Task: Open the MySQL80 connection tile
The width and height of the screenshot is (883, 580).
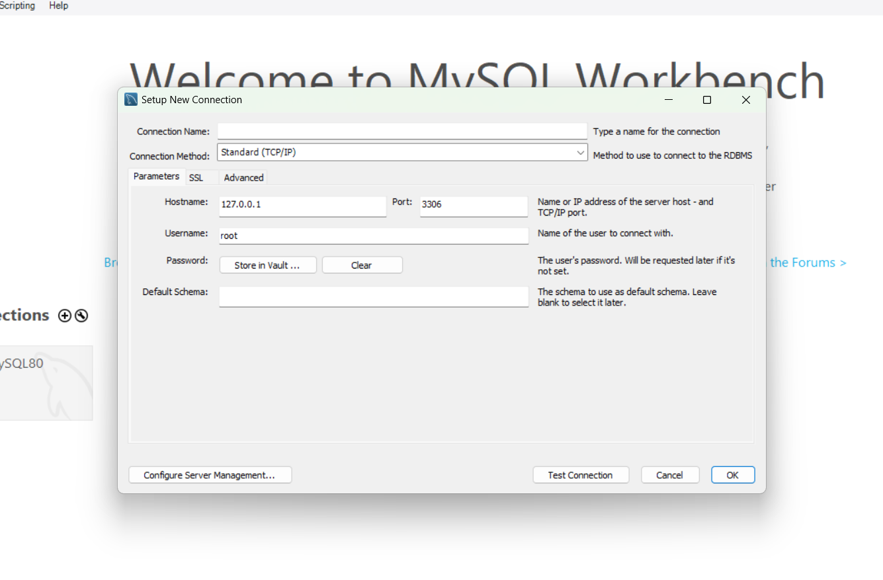Action: coord(46,383)
